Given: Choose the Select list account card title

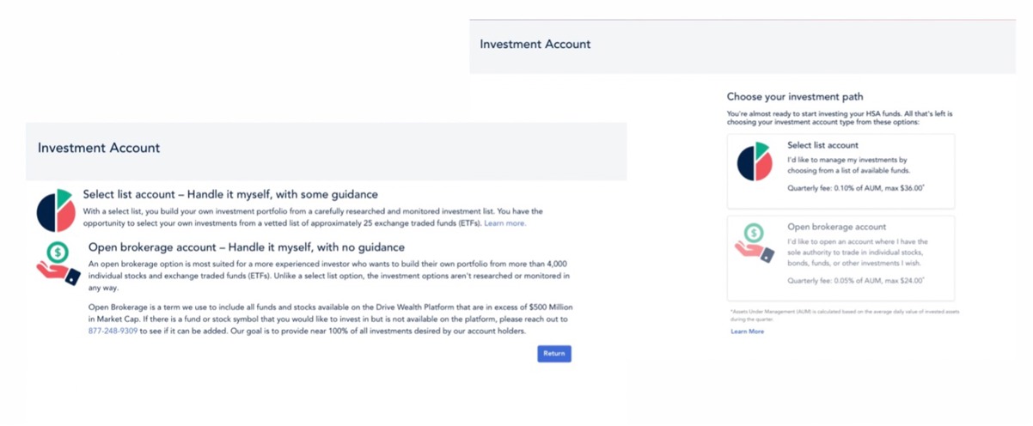Looking at the screenshot, I should pyautogui.click(x=822, y=145).
